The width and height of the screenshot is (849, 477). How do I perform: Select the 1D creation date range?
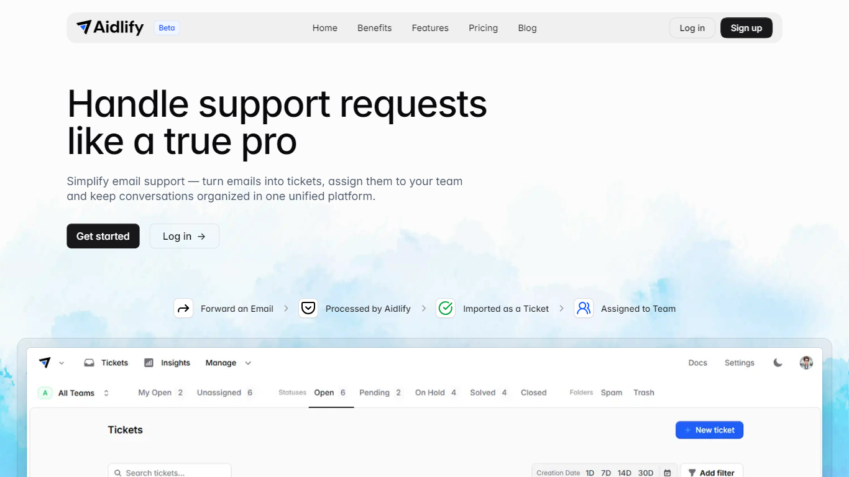(x=590, y=473)
